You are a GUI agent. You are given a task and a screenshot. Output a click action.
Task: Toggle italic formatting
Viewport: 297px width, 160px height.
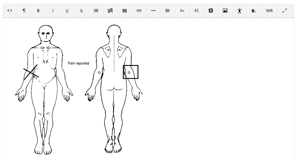[53, 11]
